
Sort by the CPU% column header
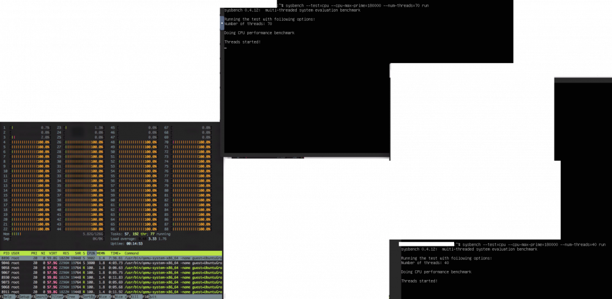91,253
